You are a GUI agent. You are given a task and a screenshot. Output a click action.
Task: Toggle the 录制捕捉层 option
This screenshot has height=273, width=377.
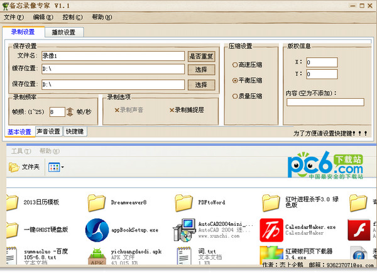click(x=187, y=110)
